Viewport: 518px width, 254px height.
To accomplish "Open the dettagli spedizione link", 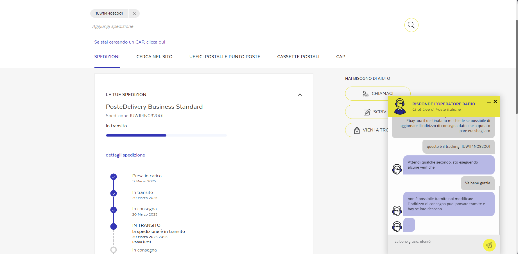I will pyautogui.click(x=125, y=155).
